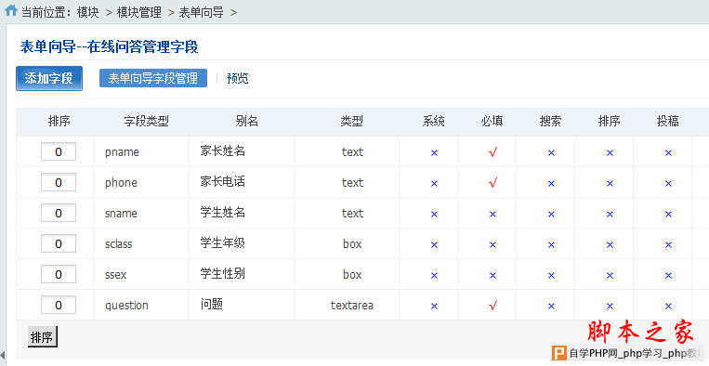Click the 系统 cross icon for sclass
The width and height of the screenshot is (709, 366).
coord(434,245)
